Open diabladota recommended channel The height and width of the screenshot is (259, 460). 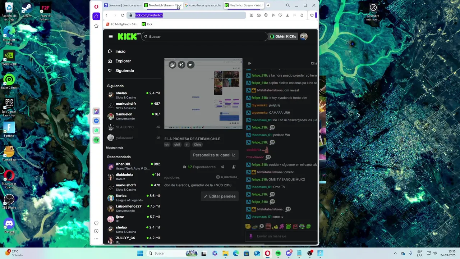[134, 177]
